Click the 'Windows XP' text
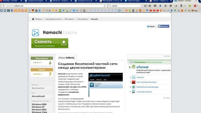The height and width of the screenshot is (113, 201). click(38, 107)
